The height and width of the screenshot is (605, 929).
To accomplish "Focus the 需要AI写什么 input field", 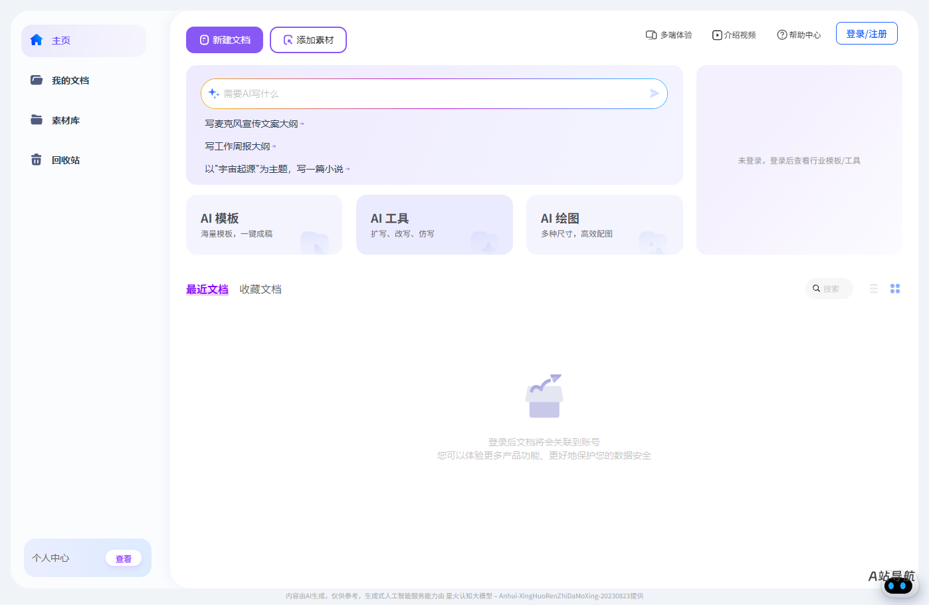I will [x=434, y=94].
